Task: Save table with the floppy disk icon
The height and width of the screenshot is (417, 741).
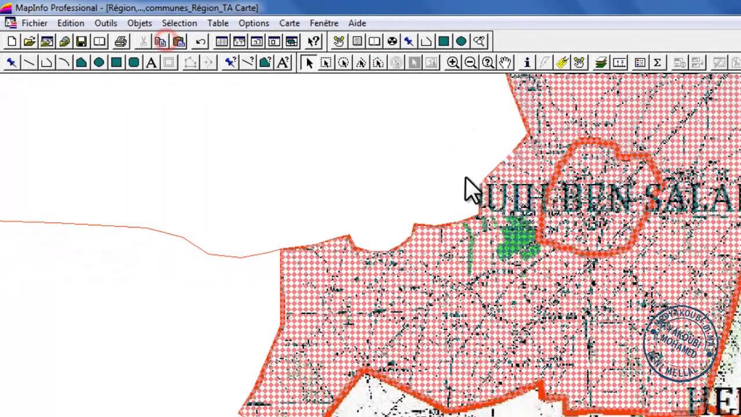Action: pos(82,41)
